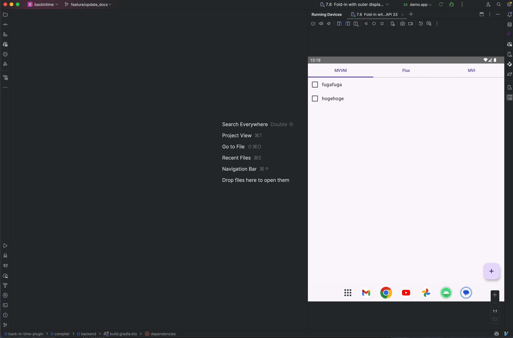
Task: Click build.gradle.kts breadcrumb
Action: coord(120,334)
